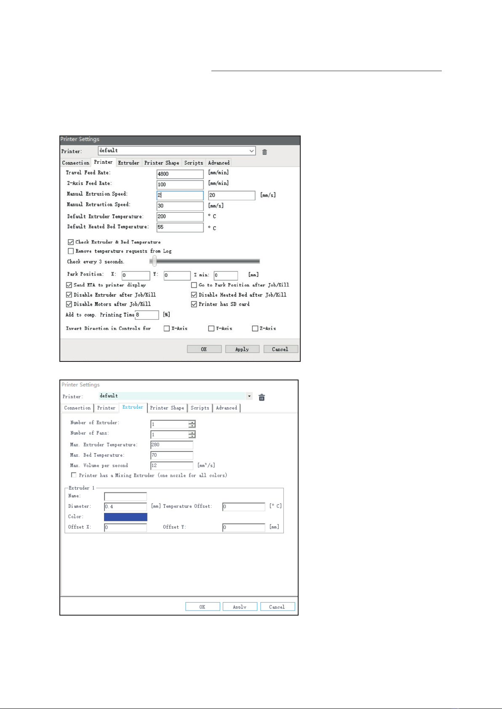Click OK in lower Extruder dialog
The image size is (502, 709).
tap(203, 607)
